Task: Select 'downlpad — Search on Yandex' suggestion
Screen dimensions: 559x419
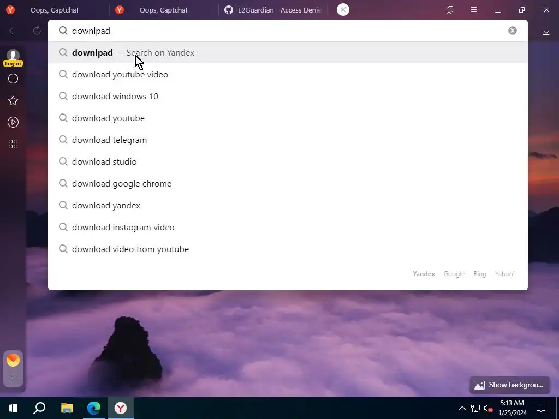Action: 288,53
